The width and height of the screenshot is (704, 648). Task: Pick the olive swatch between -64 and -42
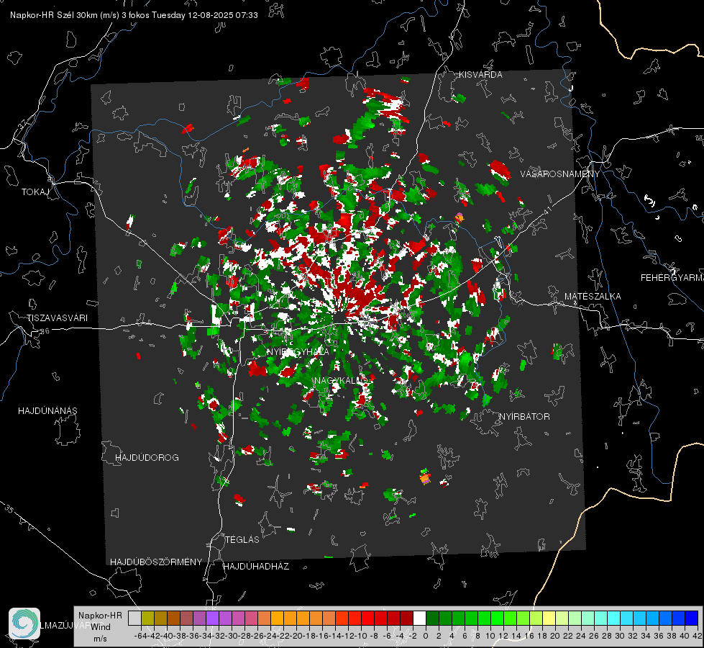point(147,618)
